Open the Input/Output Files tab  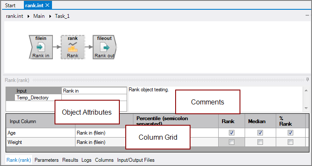pyautogui.click(x=136, y=160)
